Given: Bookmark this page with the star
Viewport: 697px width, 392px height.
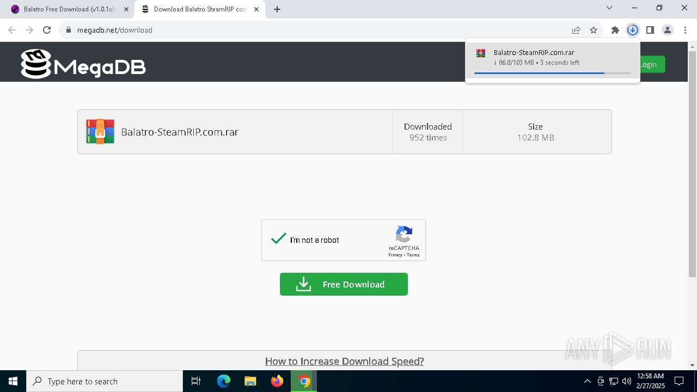Looking at the screenshot, I should click(x=594, y=30).
